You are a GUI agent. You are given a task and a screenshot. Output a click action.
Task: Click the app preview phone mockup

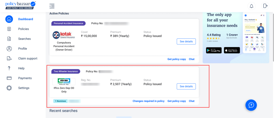(254, 33)
